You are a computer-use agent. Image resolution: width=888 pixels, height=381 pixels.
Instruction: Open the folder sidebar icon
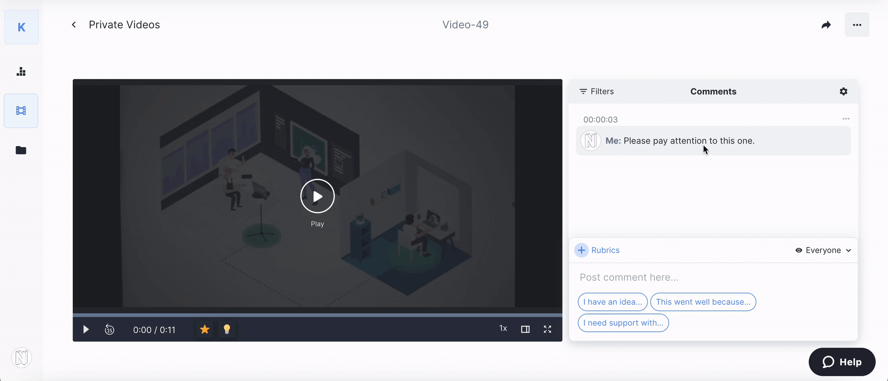(21, 150)
